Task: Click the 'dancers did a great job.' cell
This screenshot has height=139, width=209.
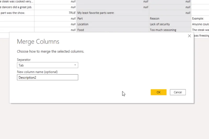Action: 17,7
